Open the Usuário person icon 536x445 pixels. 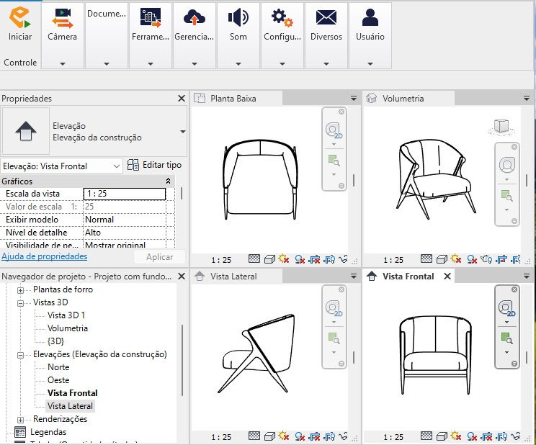click(x=370, y=17)
